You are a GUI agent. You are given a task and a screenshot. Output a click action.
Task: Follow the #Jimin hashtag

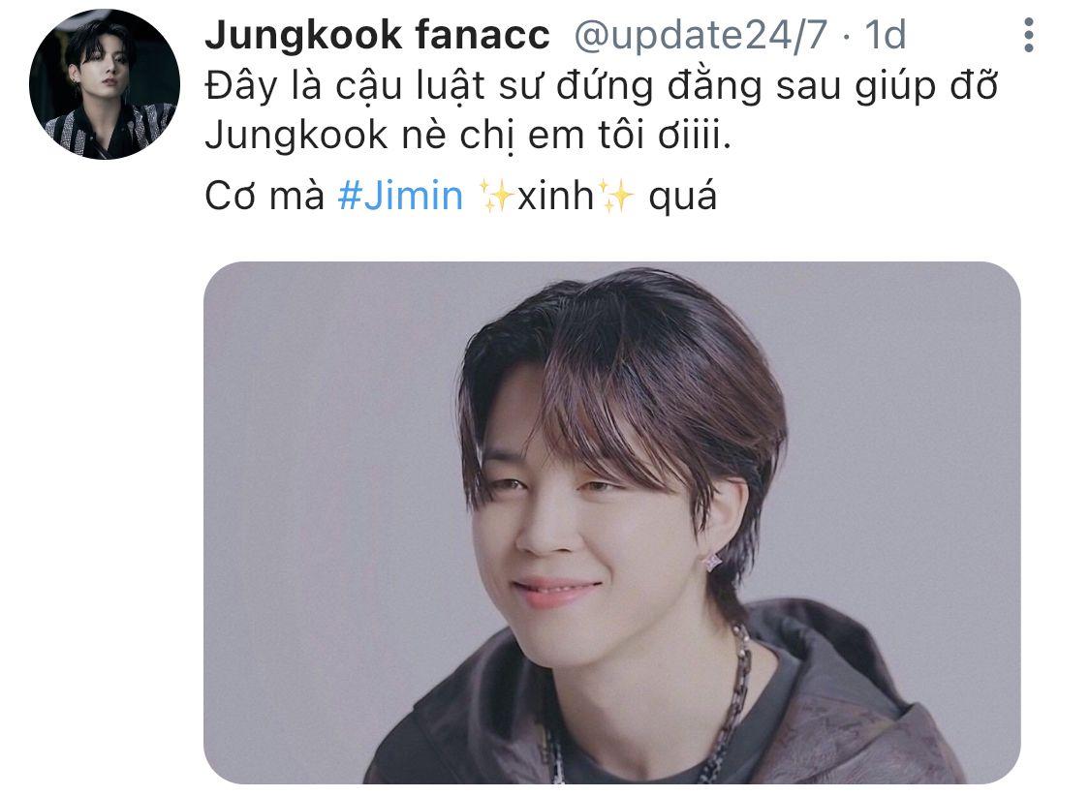pyautogui.click(x=400, y=196)
